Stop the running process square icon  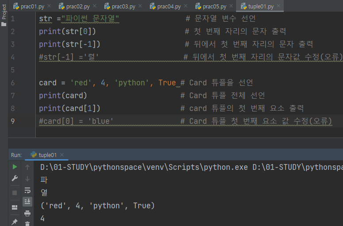point(15,193)
